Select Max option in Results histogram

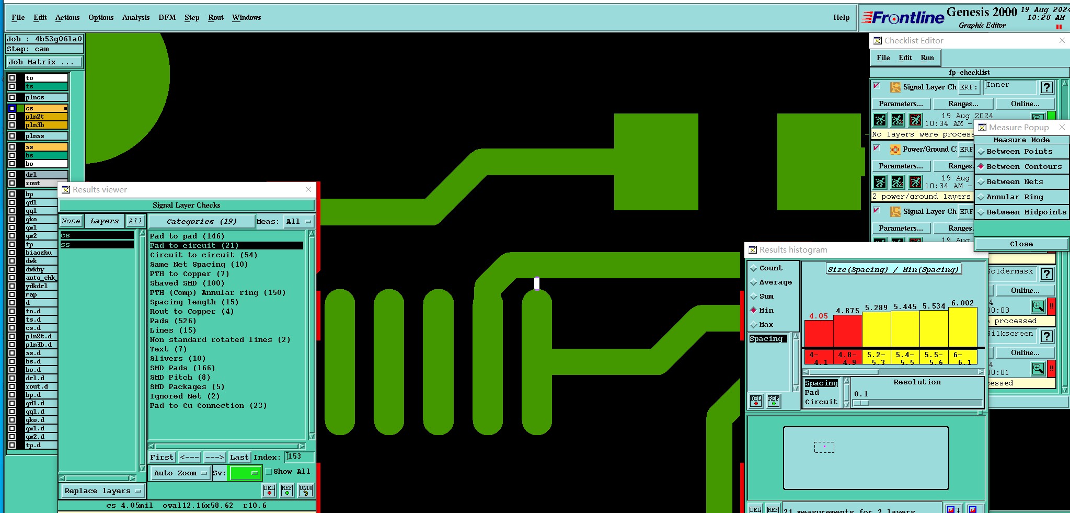[x=762, y=325]
